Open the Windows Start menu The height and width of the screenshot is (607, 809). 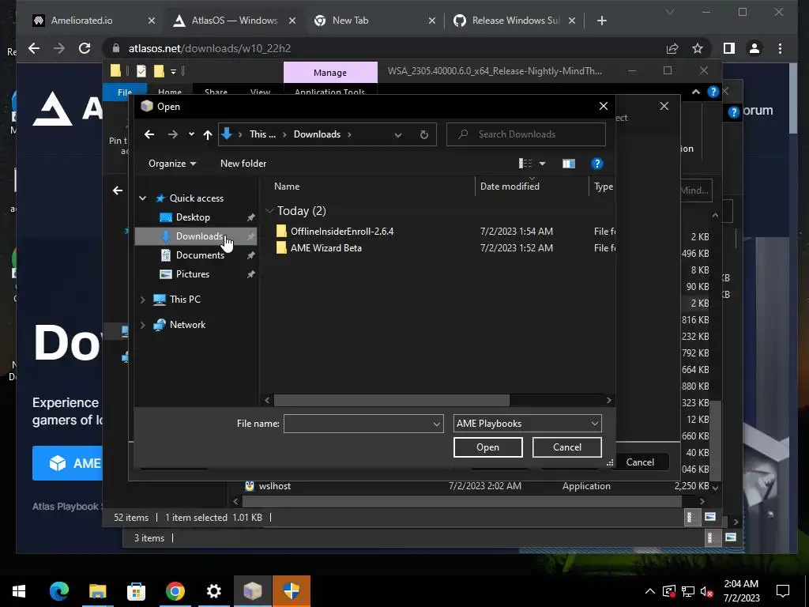point(19,591)
